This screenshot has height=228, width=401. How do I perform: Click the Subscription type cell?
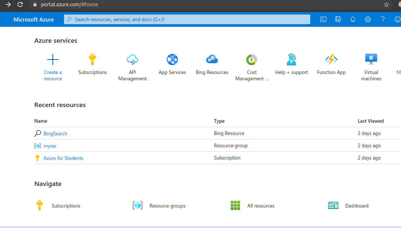click(227, 158)
